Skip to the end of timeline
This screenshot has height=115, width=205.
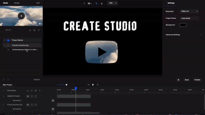point(98,85)
